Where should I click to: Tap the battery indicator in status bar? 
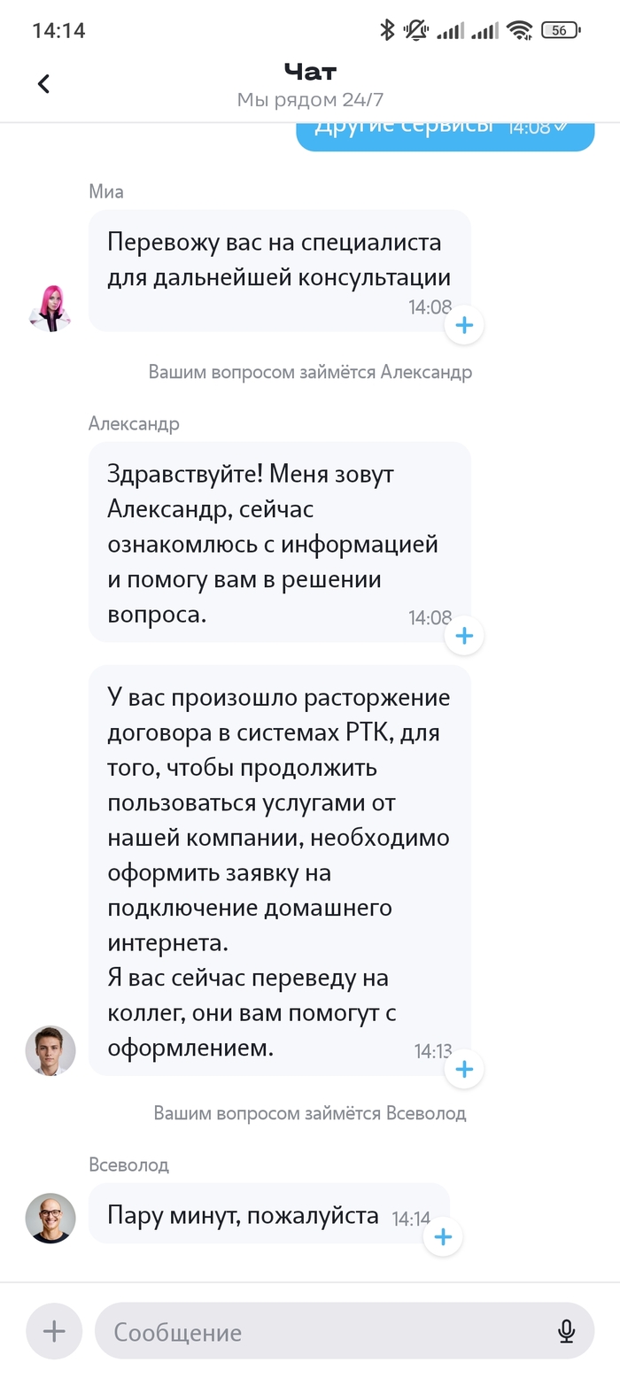click(x=560, y=30)
